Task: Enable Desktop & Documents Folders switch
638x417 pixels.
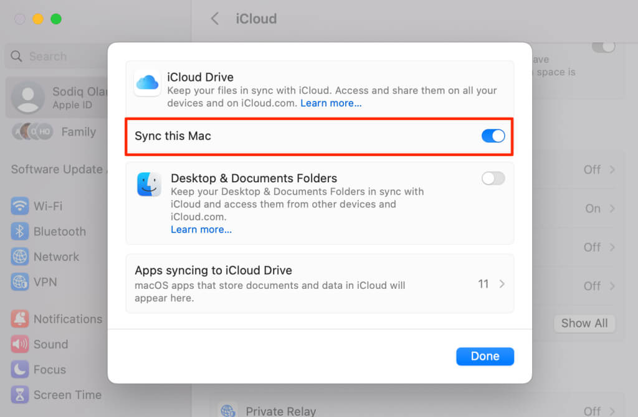Action: (x=493, y=178)
